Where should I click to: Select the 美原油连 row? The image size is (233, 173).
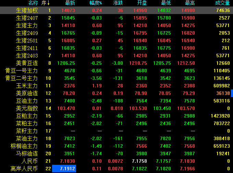116,93
